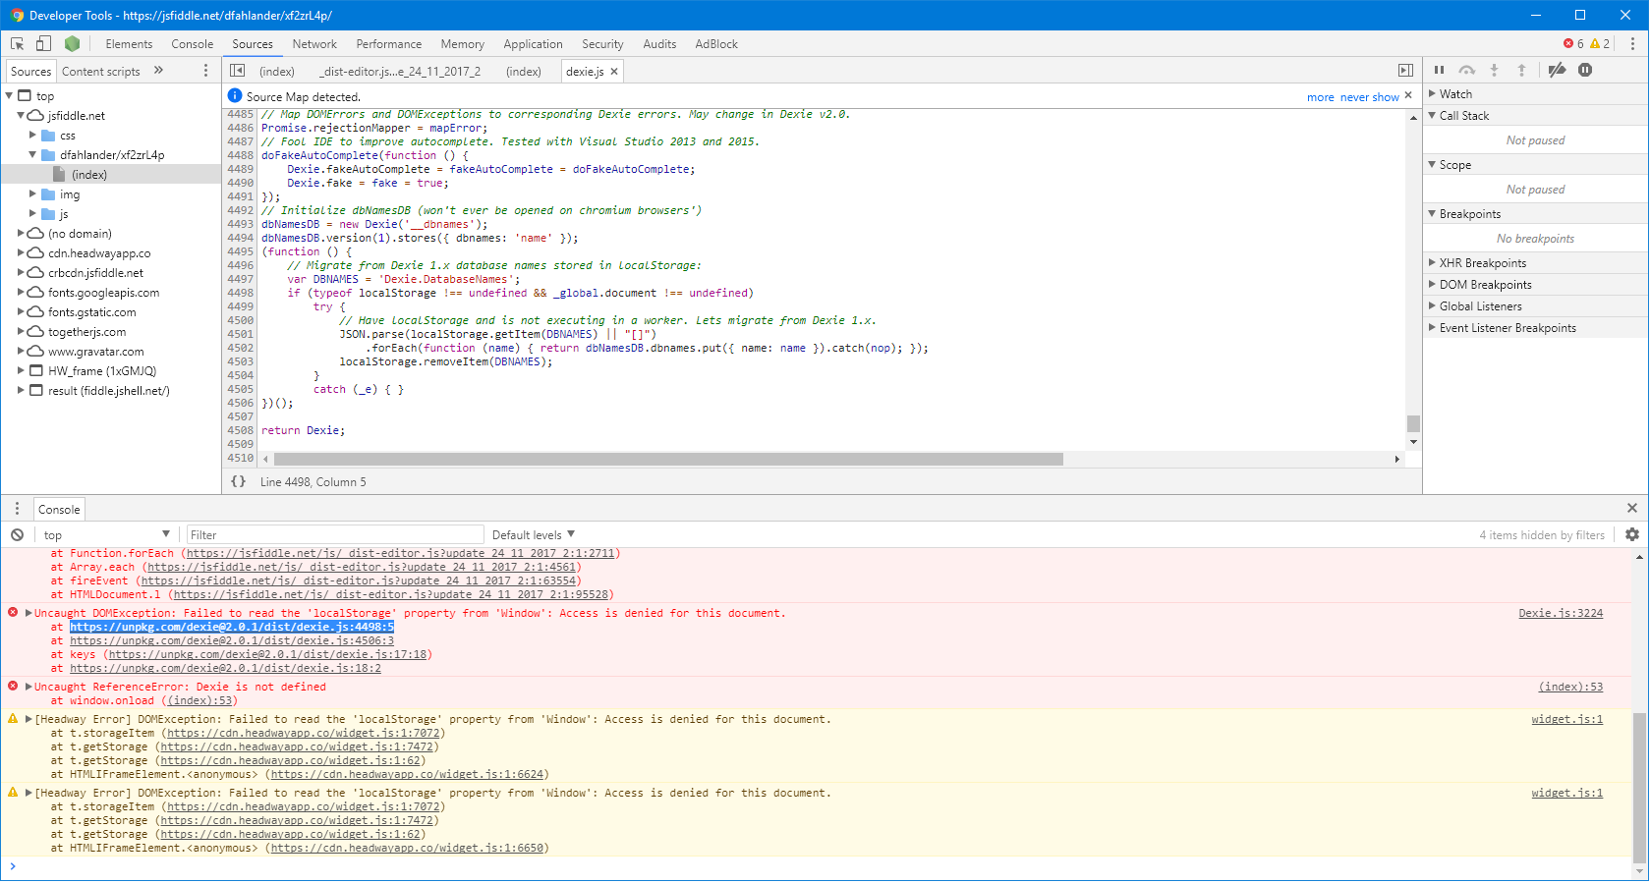
Task: Click the 'more' link in source map bar
Action: click(x=1321, y=97)
